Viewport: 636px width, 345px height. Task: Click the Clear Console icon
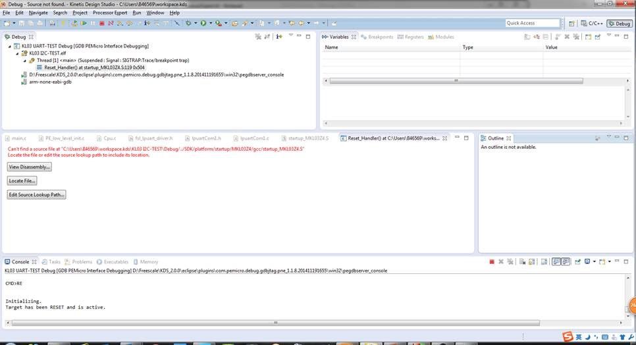[x=523, y=262]
